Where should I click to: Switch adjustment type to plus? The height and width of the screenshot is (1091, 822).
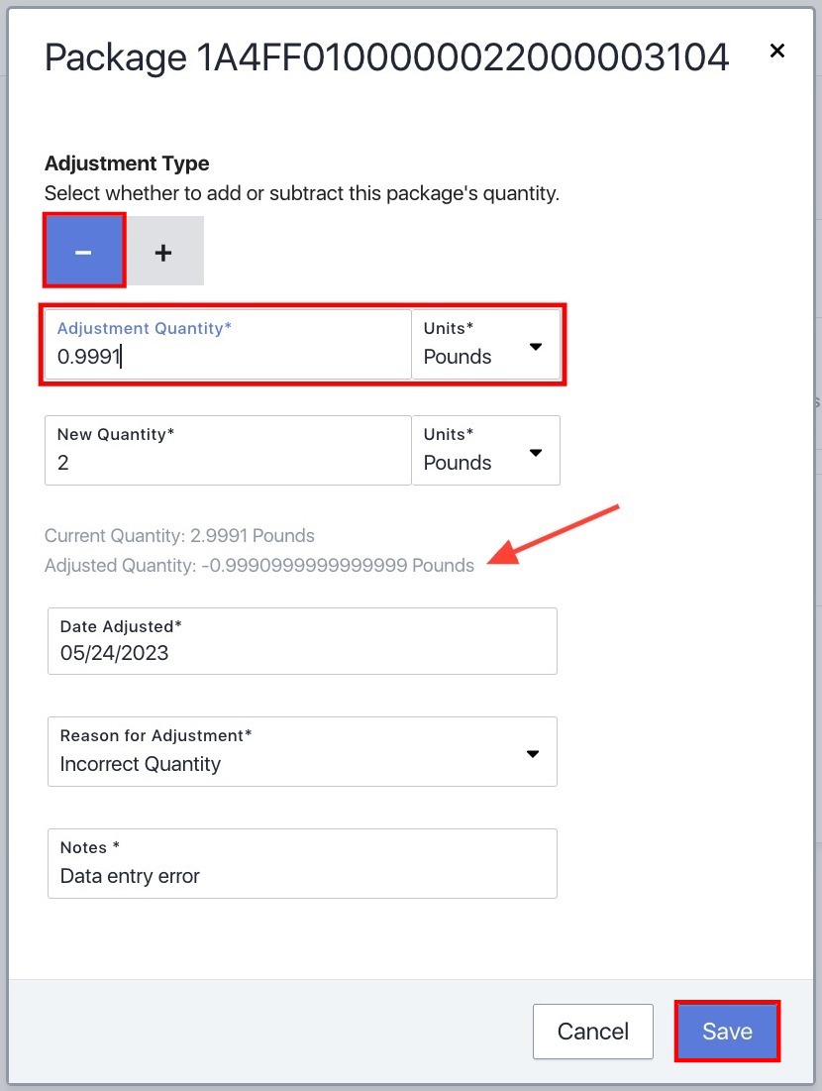163,251
